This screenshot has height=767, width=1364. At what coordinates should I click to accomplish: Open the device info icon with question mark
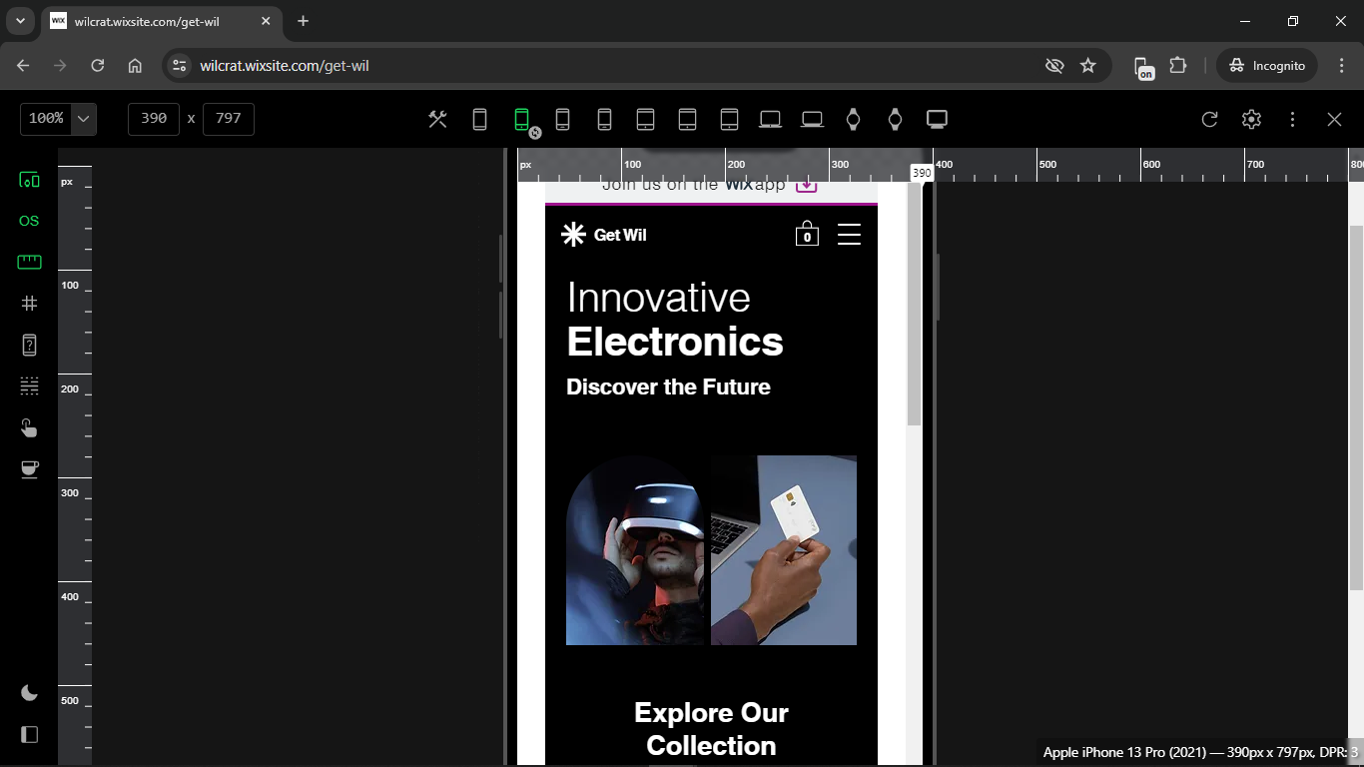pyautogui.click(x=30, y=345)
